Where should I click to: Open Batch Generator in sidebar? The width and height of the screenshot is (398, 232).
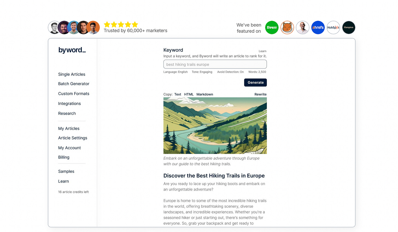74,84
